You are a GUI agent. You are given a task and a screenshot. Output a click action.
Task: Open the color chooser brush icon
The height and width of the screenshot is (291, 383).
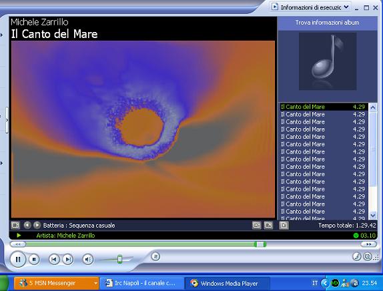(x=357, y=256)
